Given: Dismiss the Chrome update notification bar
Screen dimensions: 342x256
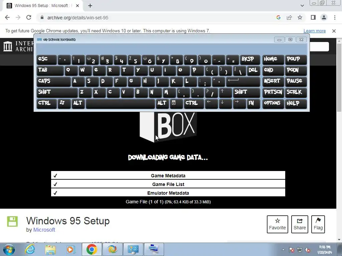Looking at the screenshot, I should click(x=334, y=31).
